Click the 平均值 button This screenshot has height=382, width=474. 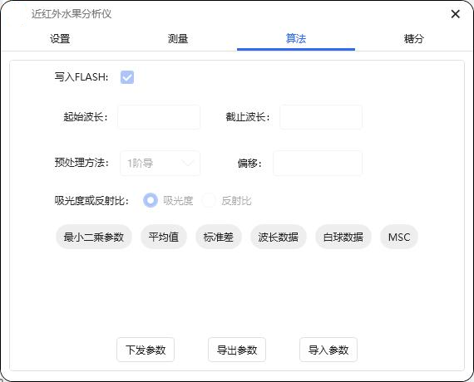pos(164,237)
